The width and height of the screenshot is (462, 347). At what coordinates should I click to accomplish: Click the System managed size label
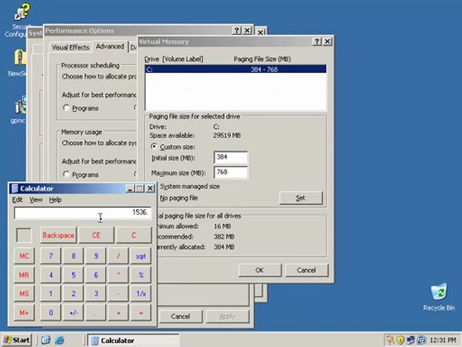(190, 187)
